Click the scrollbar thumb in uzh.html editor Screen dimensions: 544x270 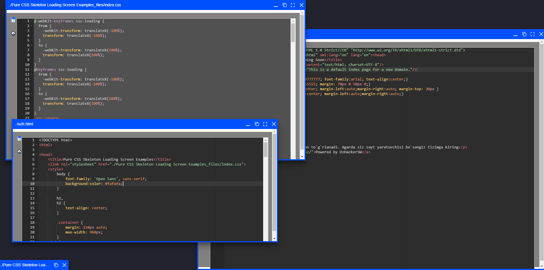pos(265,150)
